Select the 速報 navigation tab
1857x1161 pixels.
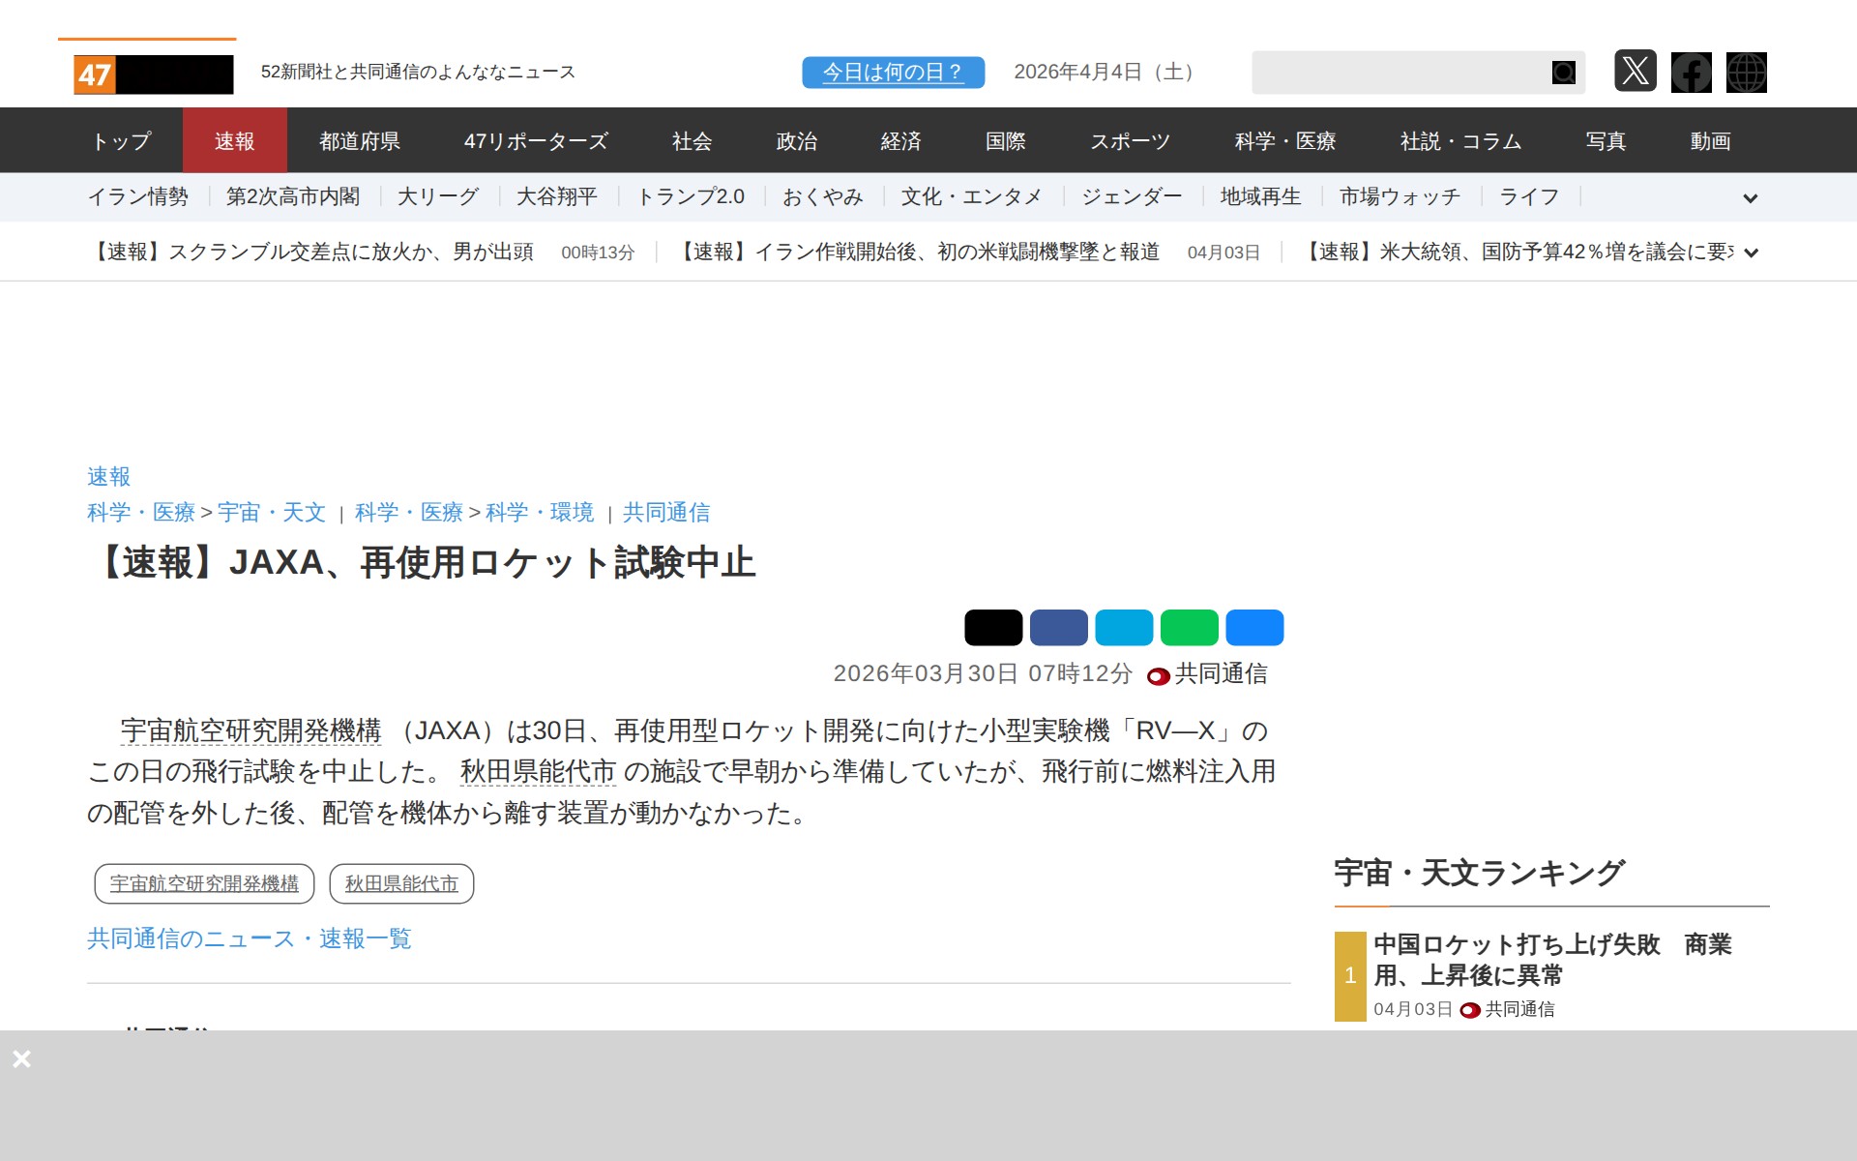pos(234,141)
